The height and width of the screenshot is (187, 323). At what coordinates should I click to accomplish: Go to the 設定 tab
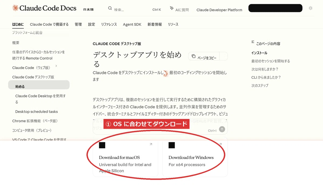(92, 24)
